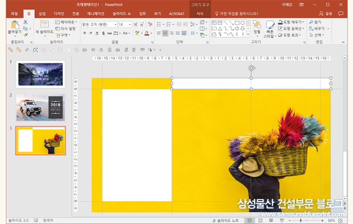Open the Format (서식) drawing tools tab
This screenshot has width=353, height=224.
[200, 13]
